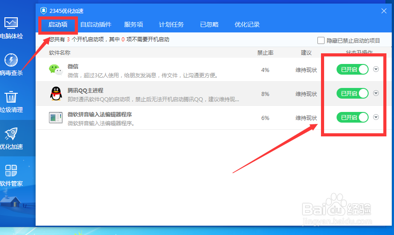Click 维持现状 suggestion in 微信 row

coord(306,70)
